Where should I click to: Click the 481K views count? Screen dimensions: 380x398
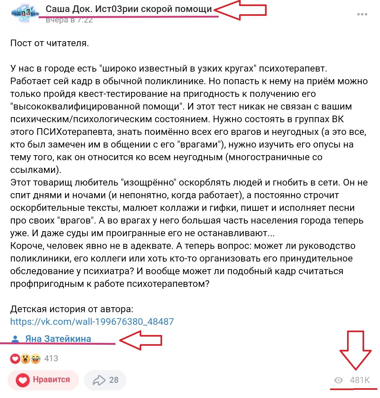point(360,380)
